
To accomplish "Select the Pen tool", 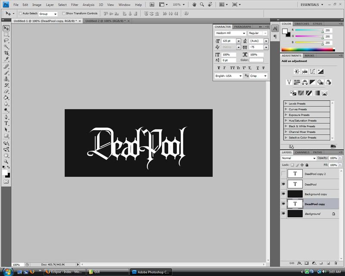I will pyautogui.click(x=6, y=117).
